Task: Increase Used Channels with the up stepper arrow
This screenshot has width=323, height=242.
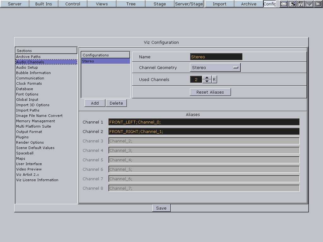Action: 207,78
